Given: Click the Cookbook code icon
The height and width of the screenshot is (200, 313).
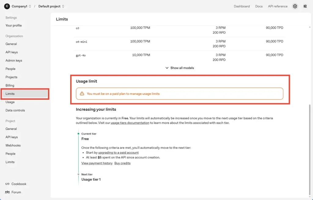Looking at the screenshot, I should [x=7, y=184].
